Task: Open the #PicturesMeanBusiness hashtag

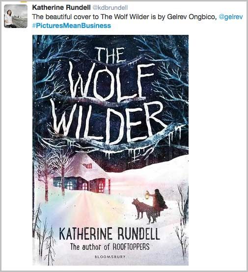Action: (72, 26)
